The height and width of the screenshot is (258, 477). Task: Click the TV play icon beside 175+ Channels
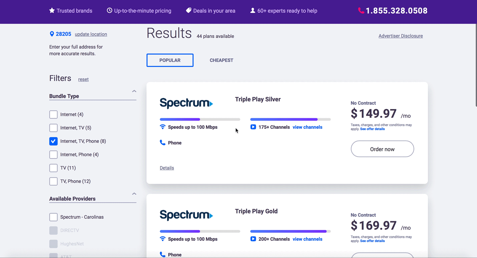coord(253,127)
